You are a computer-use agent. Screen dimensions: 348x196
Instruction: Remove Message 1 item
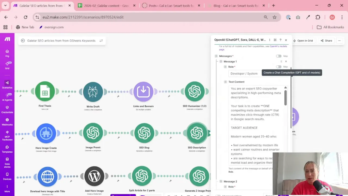tap(286, 62)
